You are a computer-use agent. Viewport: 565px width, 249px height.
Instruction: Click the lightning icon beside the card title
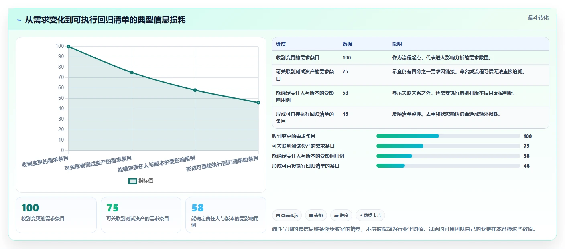point(19,20)
